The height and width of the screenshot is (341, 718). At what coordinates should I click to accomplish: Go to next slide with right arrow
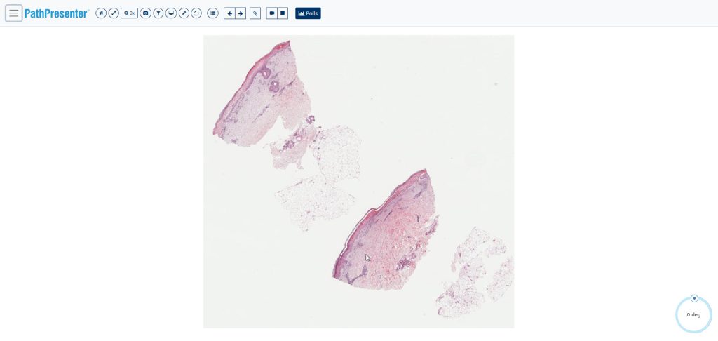pyautogui.click(x=241, y=13)
